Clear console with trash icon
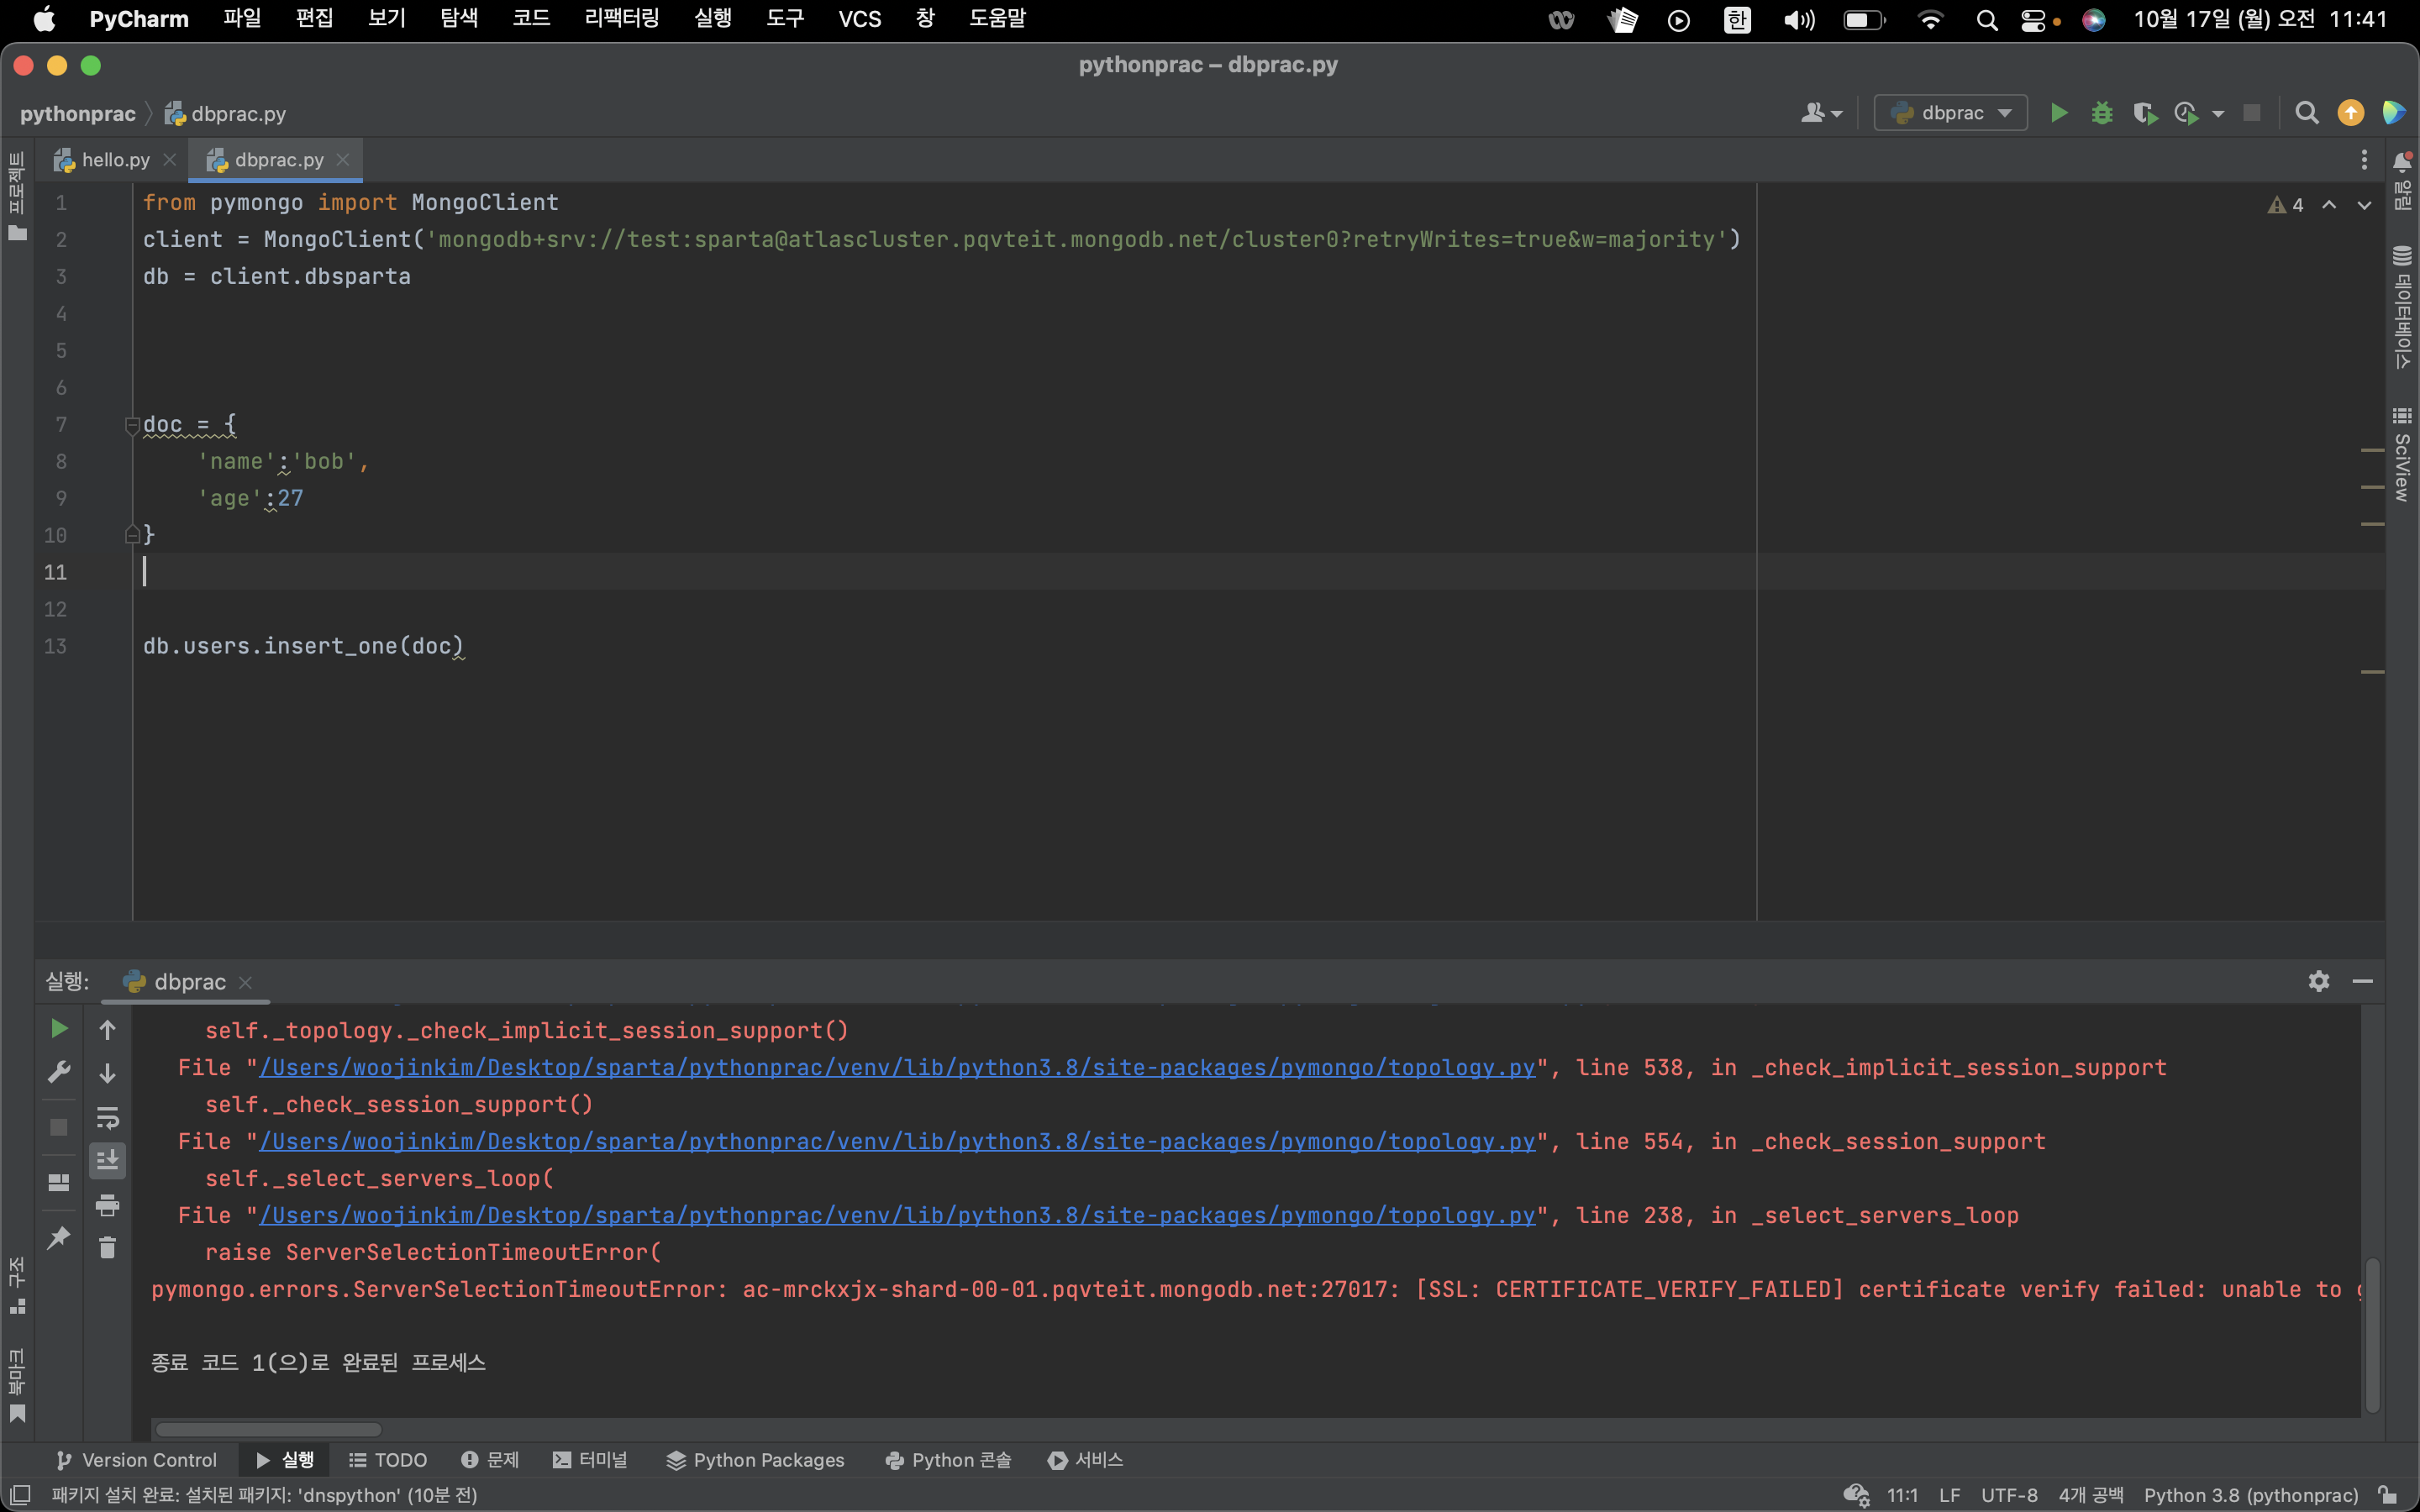2420x1512 pixels. pos(108,1248)
